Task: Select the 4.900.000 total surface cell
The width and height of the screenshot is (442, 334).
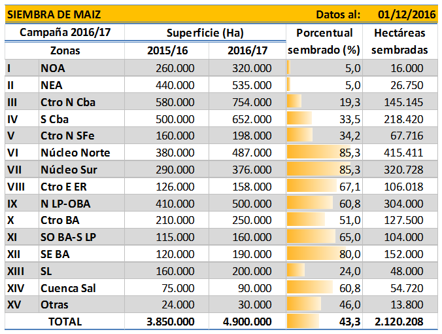Action: click(x=248, y=322)
